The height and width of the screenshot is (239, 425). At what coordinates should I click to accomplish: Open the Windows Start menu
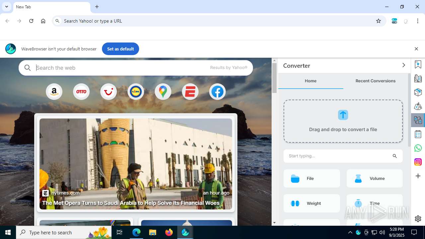tap(8, 232)
